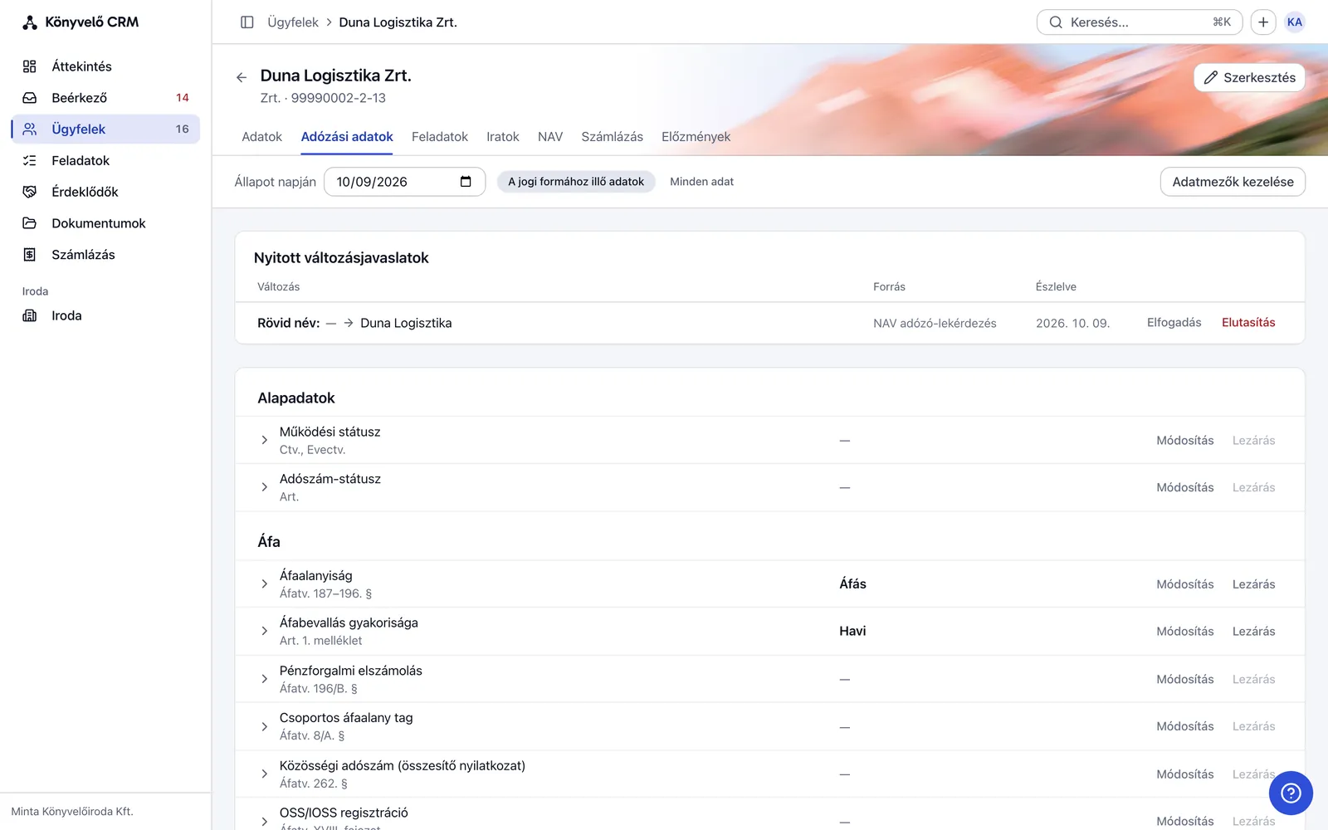Open the Érdeklődők handshake icon
The width and height of the screenshot is (1328, 830).
coord(30,192)
